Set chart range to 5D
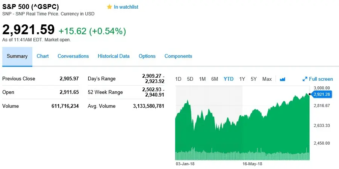 tap(190, 79)
